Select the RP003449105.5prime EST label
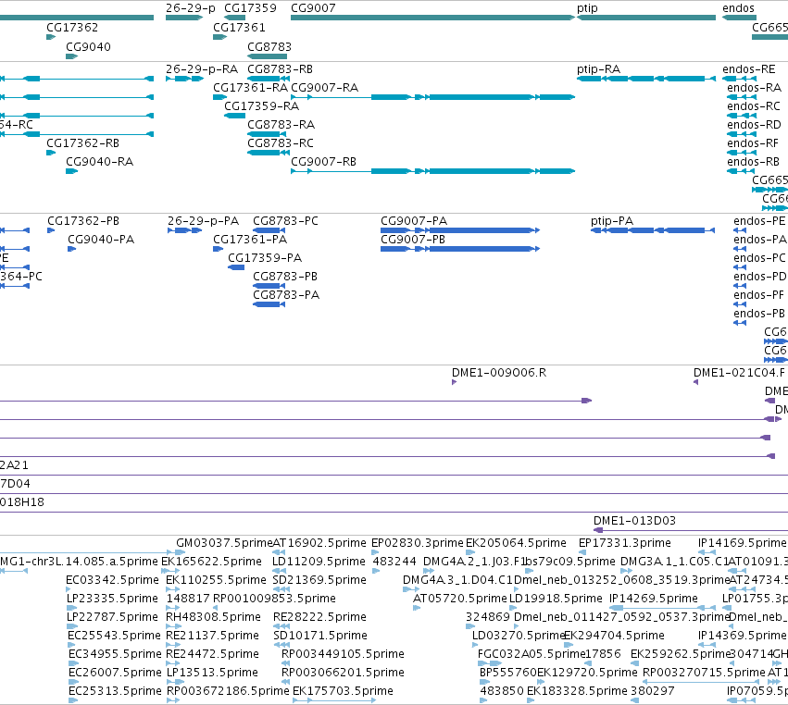The image size is (788, 705). (x=343, y=654)
